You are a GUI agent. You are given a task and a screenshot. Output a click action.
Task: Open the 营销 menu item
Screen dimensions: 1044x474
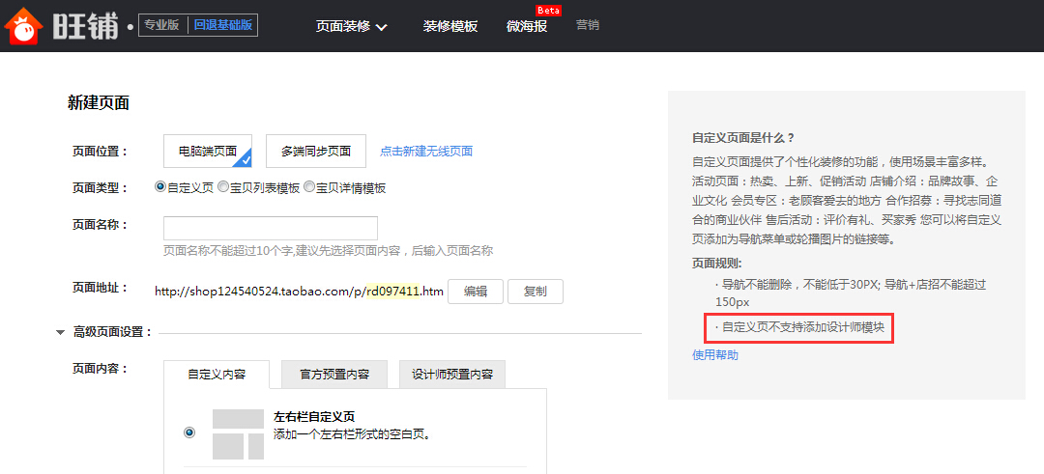(x=588, y=25)
